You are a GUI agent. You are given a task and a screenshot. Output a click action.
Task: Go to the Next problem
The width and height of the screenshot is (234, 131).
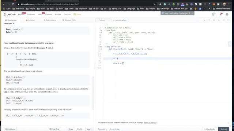89,129
